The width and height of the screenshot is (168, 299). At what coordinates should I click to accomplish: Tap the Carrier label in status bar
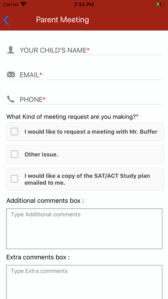[11, 4]
